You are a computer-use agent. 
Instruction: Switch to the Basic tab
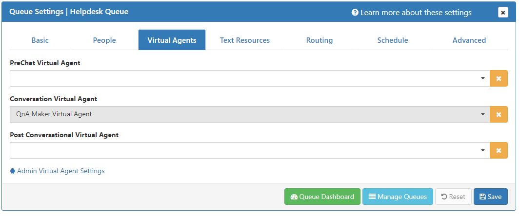(40, 40)
